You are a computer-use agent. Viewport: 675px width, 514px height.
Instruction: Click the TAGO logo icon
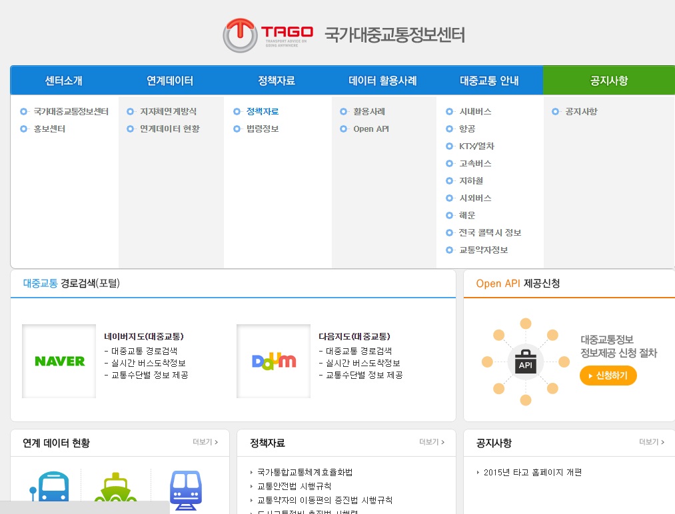[240, 35]
